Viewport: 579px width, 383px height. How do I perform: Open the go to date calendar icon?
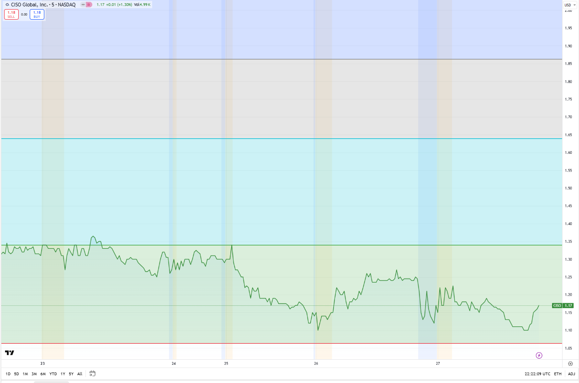coord(92,373)
